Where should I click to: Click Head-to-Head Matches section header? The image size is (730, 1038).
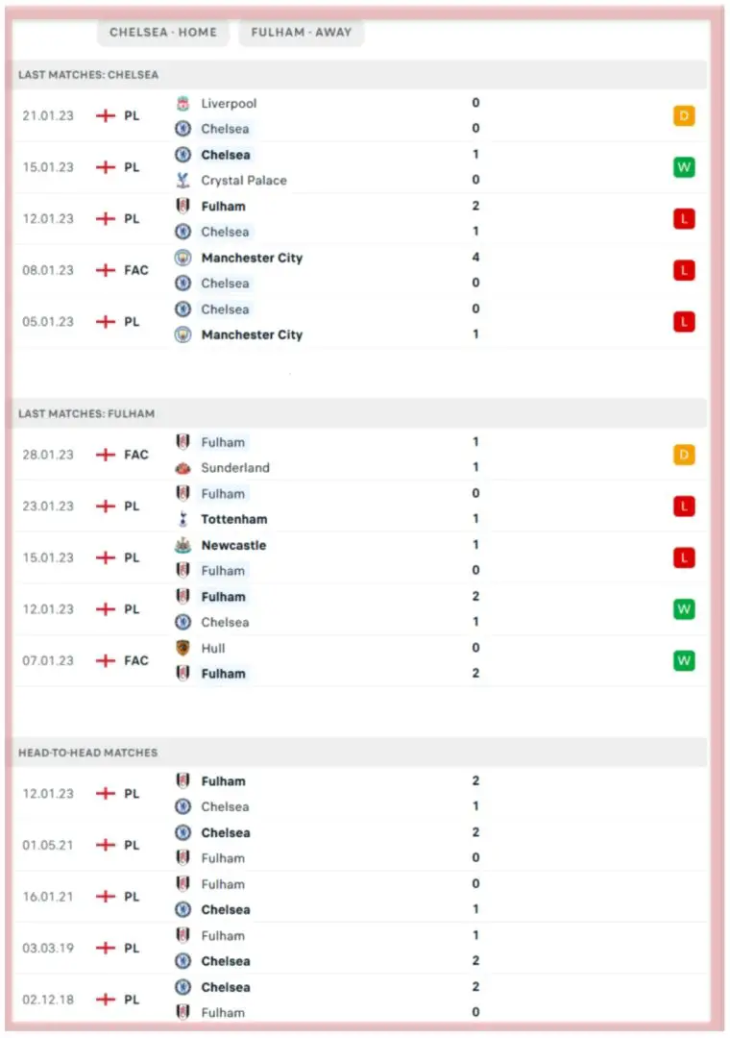click(87, 753)
